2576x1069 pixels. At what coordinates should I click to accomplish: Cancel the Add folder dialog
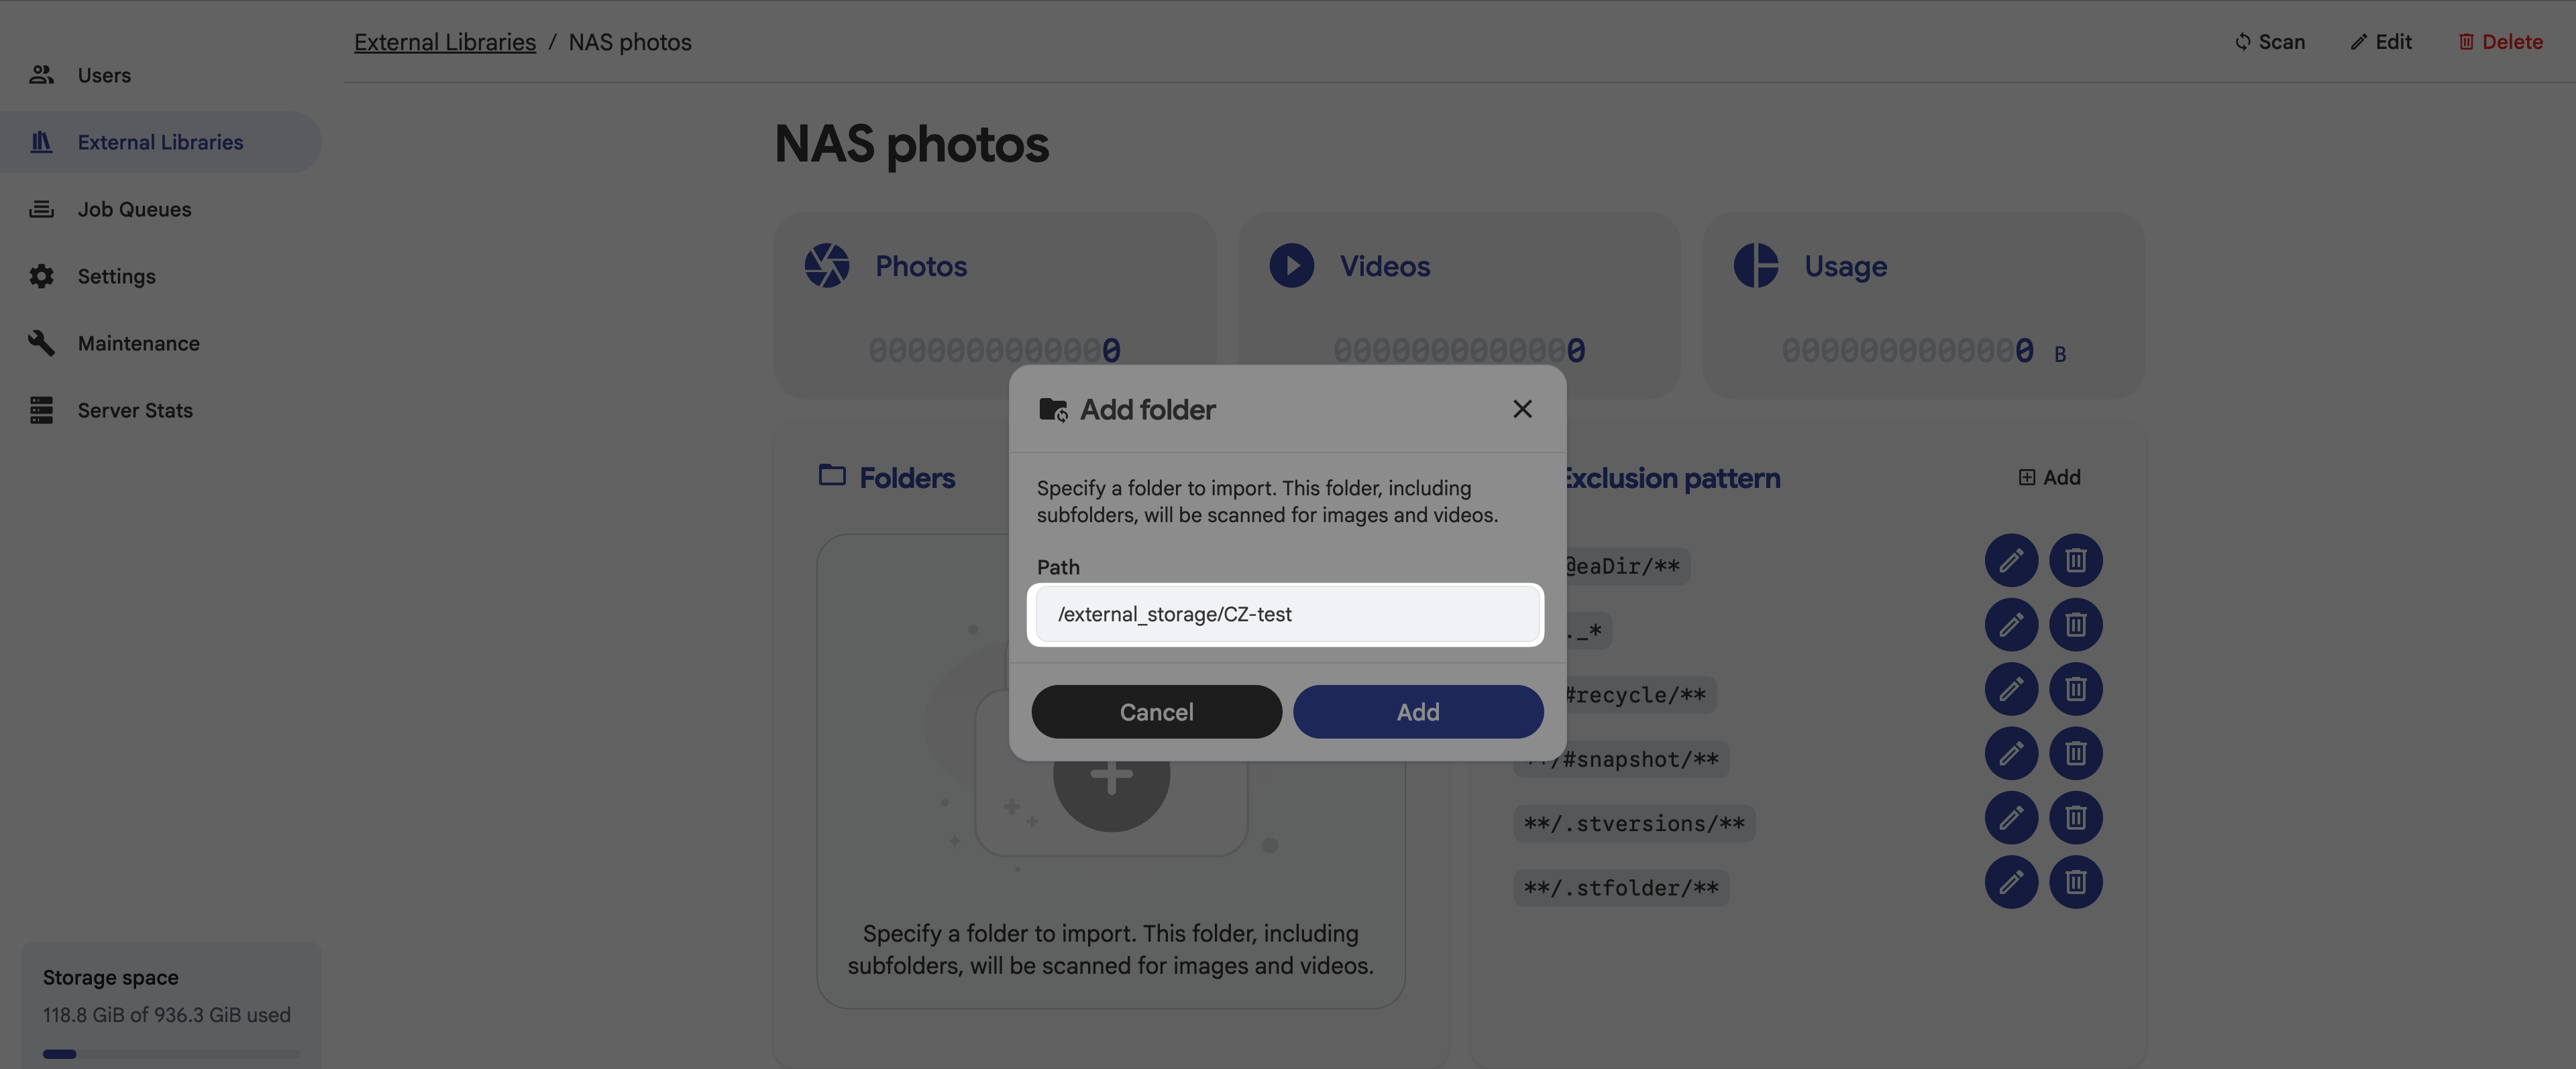click(x=1156, y=711)
